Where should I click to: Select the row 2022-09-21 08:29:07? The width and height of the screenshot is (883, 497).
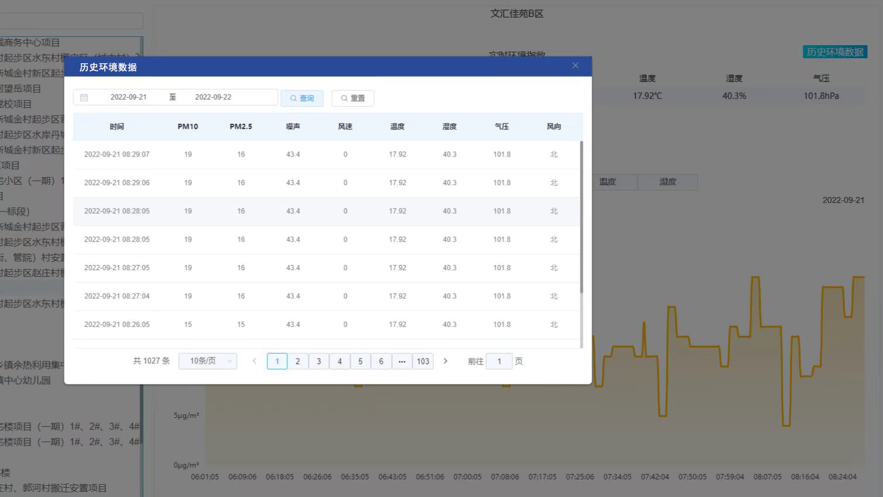coord(326,155)
